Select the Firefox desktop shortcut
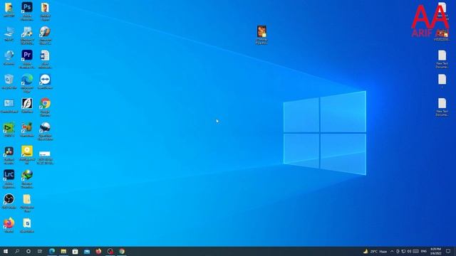The height and width of the screenshot is (256, 456). [9, 225]
